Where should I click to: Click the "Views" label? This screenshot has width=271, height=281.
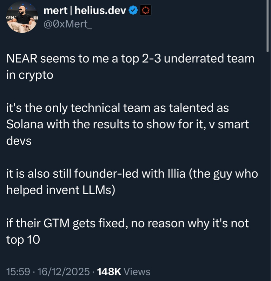click(x=137, y=272)
